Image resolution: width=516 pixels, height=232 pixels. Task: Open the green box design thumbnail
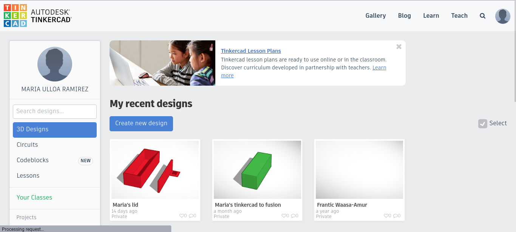point(257,170)
